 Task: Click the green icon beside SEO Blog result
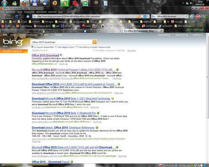[112, 98]
